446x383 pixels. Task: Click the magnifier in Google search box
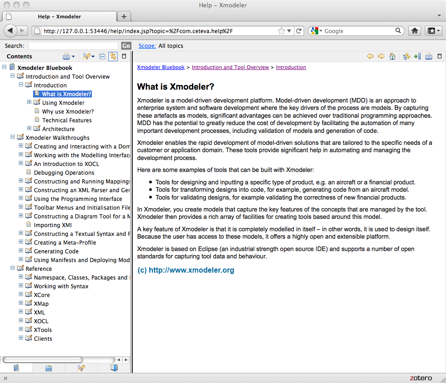tap(398, 30)
